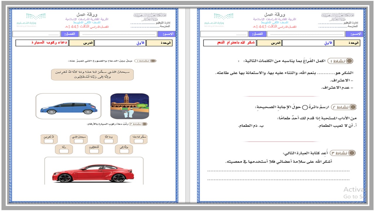Click the name input field on left page
This screenshot has width=375, height=211.
pos(117,34)
